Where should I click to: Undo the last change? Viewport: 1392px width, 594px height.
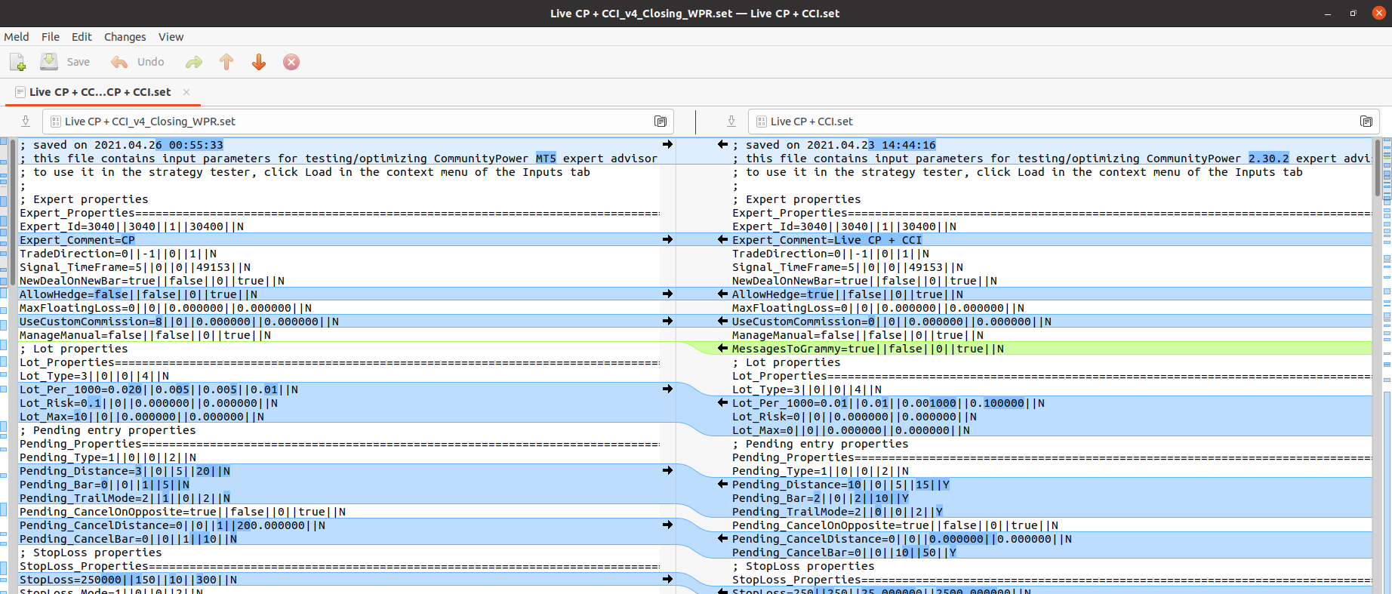[x=137, y=62]
